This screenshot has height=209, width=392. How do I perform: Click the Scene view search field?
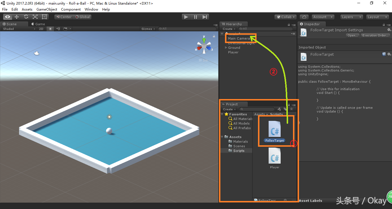(188, 29)
